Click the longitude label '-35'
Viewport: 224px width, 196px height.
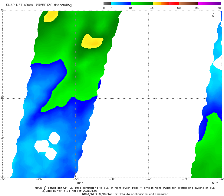point(185,179)
